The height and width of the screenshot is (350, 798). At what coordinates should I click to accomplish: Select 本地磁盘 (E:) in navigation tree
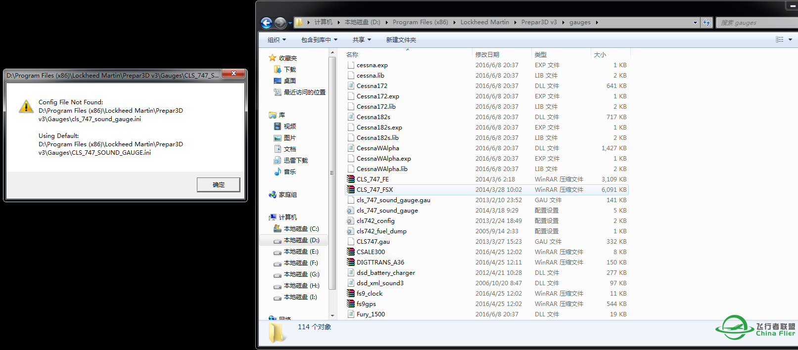(301, 252)
